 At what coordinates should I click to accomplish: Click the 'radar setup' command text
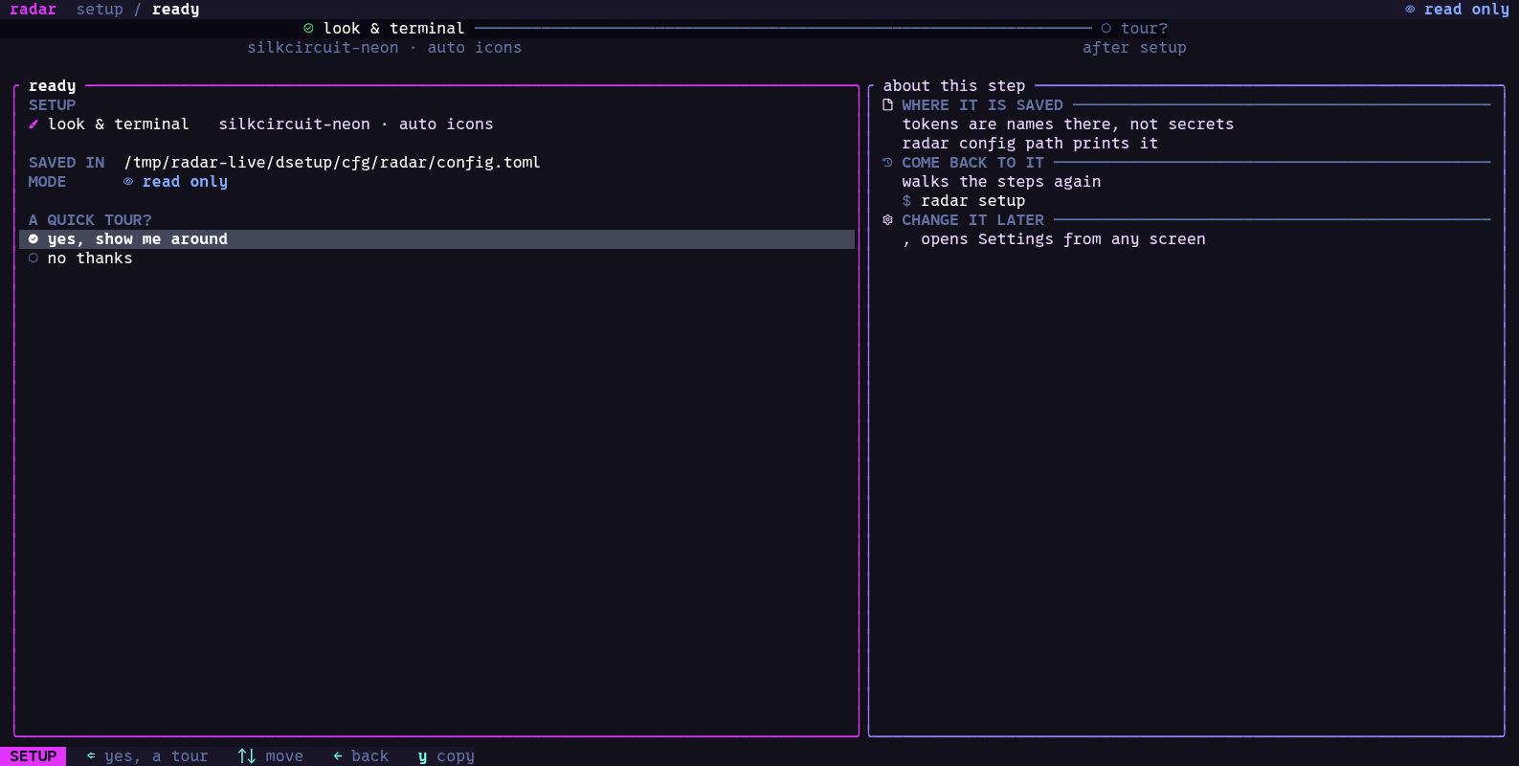(x=972, y=201)
